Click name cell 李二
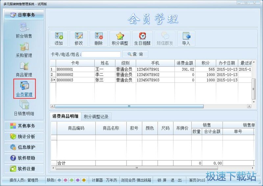The width and height of the screenshot is (263, 186). pyautogui.click(x=105, y=74)
